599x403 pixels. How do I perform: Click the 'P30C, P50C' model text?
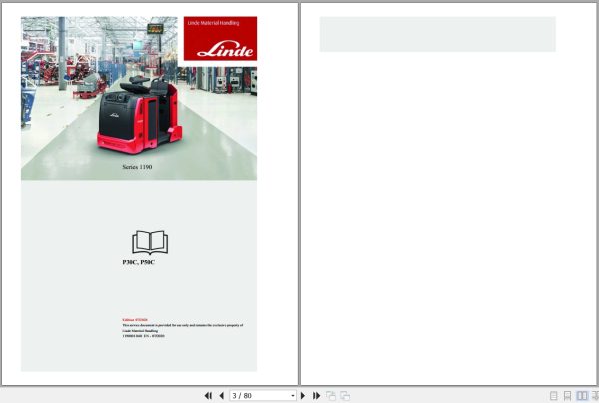pyautogui.click(x=139, y=262)
